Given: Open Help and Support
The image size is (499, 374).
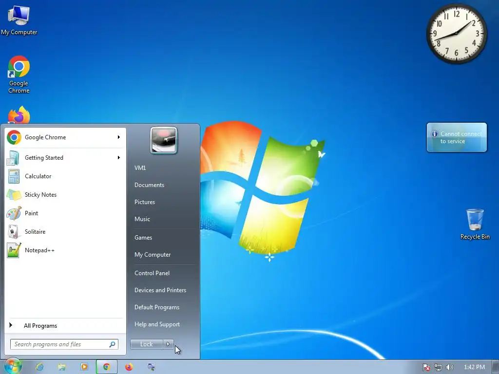Looking at the screenshot, I should point(157,324).
